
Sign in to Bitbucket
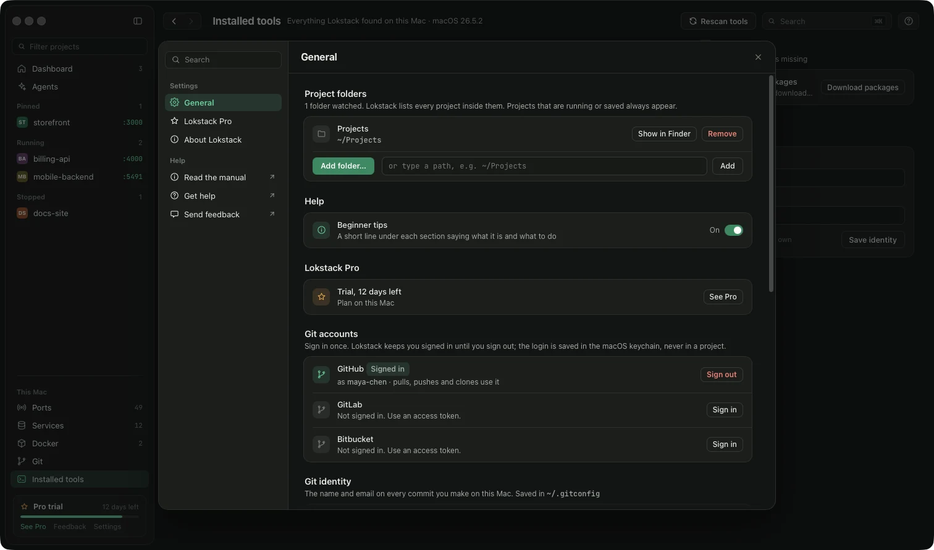[725, 444]
